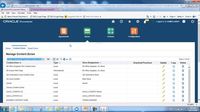Open the Favorites menu
Image resolution: width=200 pixels, height=112 pixels.
21,13
